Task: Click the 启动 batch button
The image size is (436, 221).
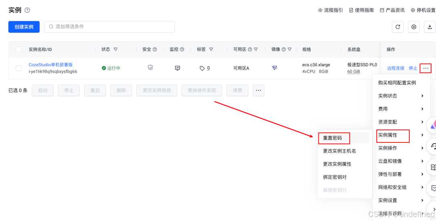Action: coord(43,90)
